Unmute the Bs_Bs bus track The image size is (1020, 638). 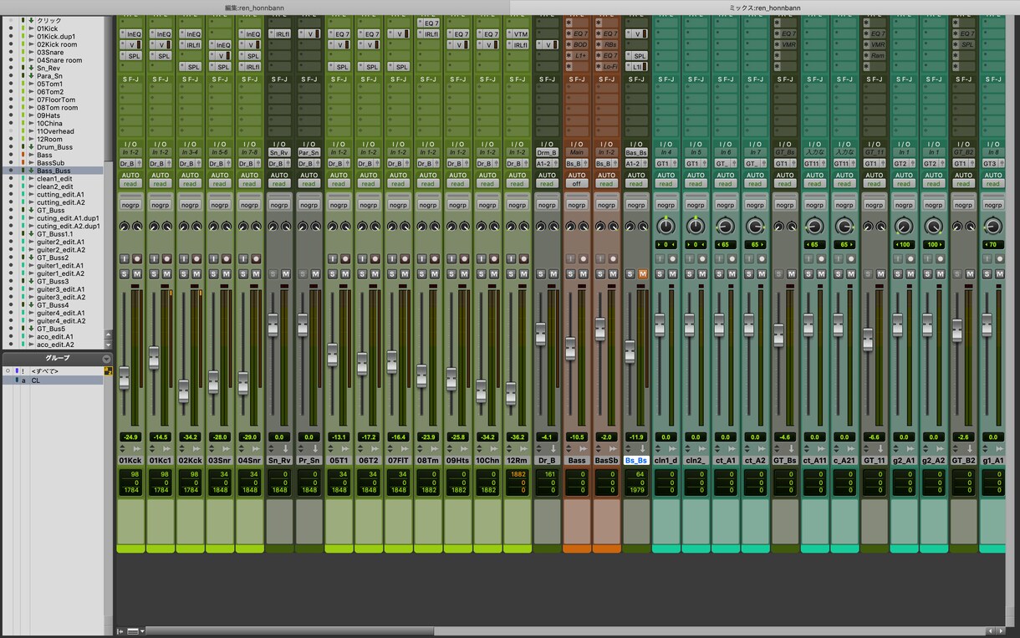point(642,274)
